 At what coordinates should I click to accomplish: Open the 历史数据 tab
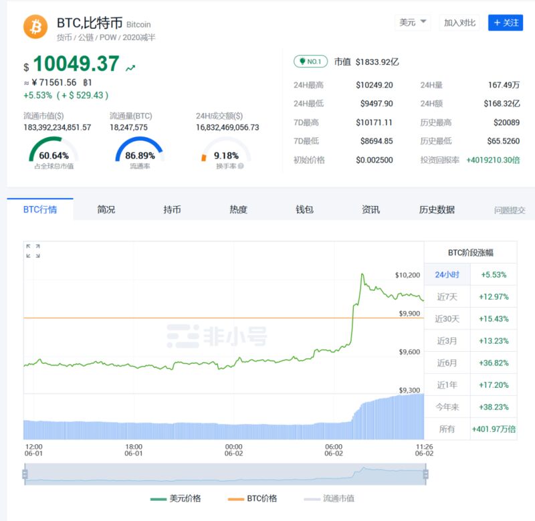tap(437, 209)
